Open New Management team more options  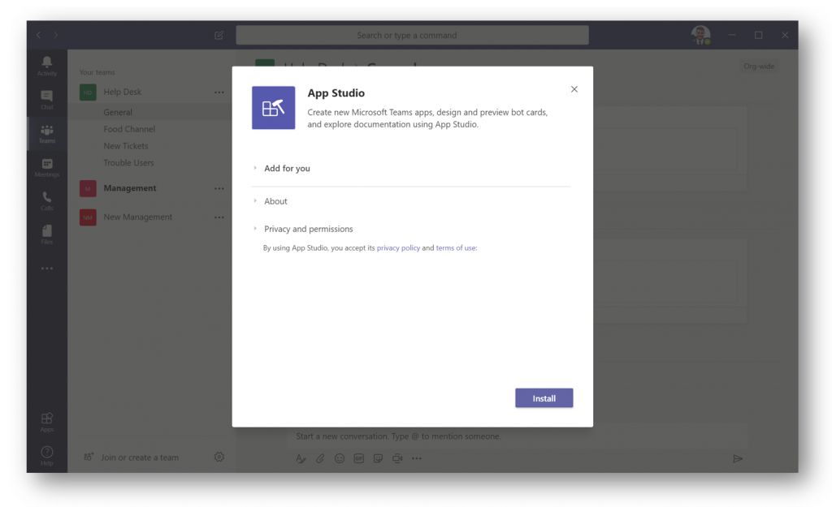(x=219, y=217)
